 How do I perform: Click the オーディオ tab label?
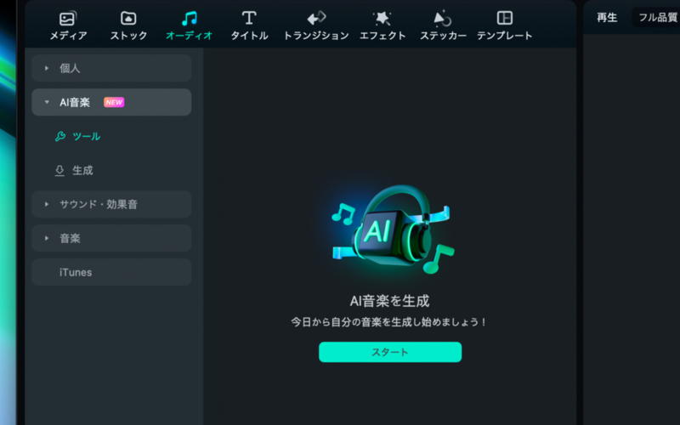[x=189, y=36]
